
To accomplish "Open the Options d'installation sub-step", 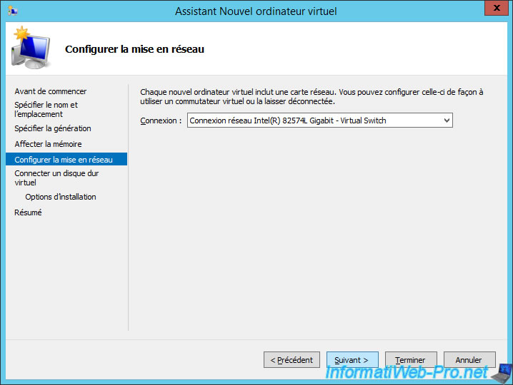I will pyautogui.click(x=61, y=197).
